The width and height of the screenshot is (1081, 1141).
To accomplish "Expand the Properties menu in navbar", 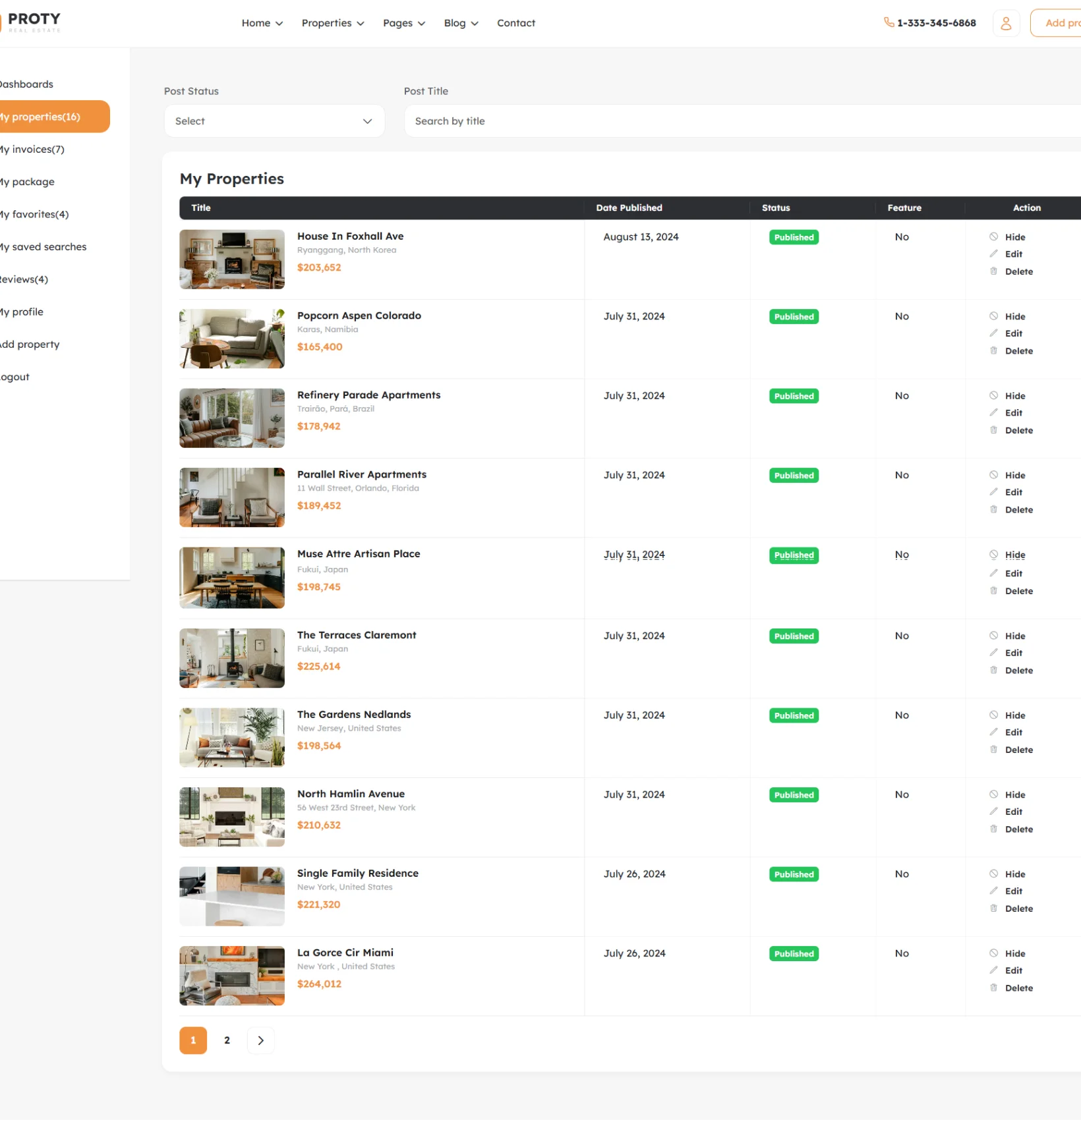I will pyautogui.click(x=332, y=23).
